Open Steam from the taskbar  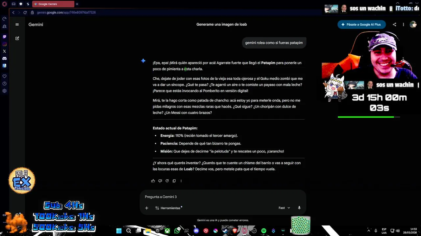click(225, 231)
